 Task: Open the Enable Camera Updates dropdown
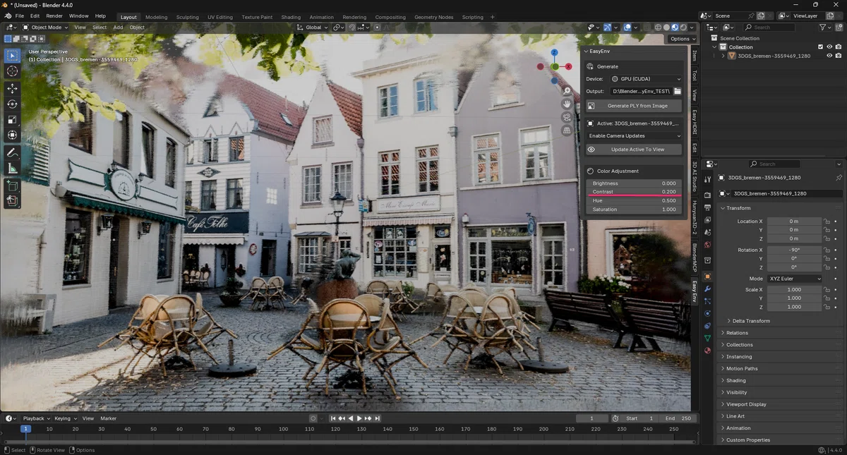pos(634,135)
